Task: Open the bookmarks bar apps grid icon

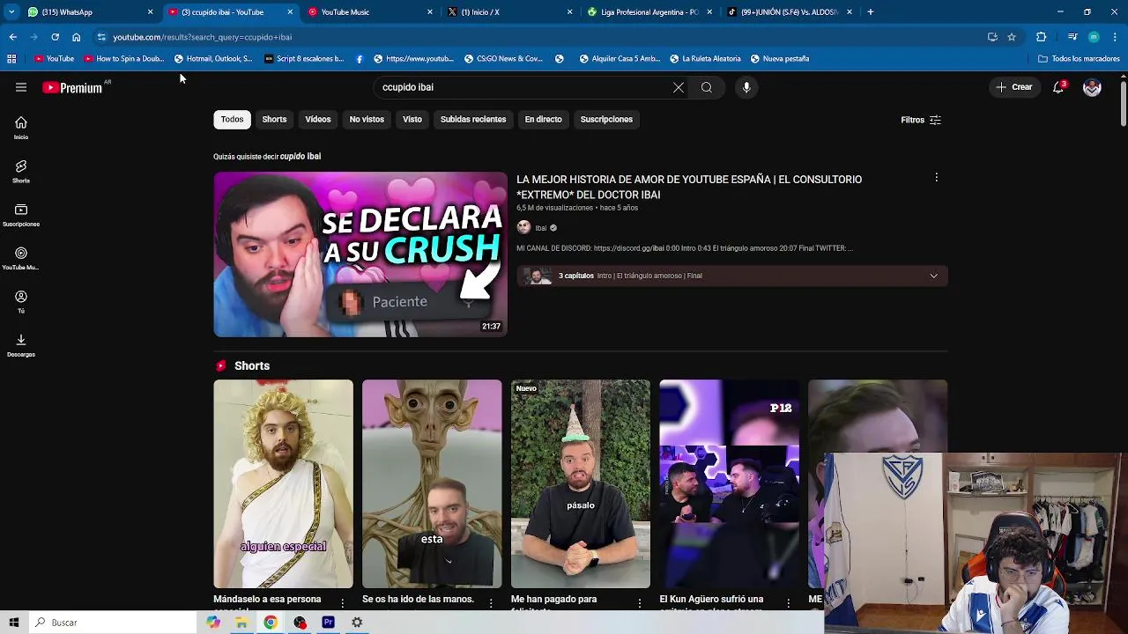Action: (11, 59)
